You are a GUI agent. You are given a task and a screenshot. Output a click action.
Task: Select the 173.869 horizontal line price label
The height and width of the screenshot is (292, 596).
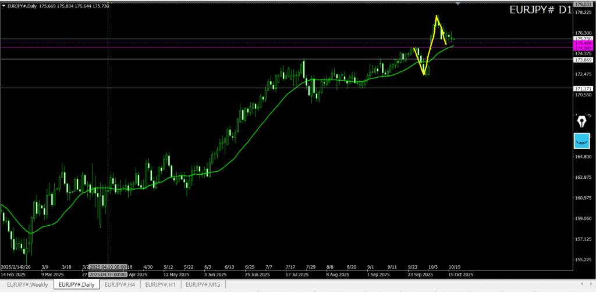[x=583, y=60]
